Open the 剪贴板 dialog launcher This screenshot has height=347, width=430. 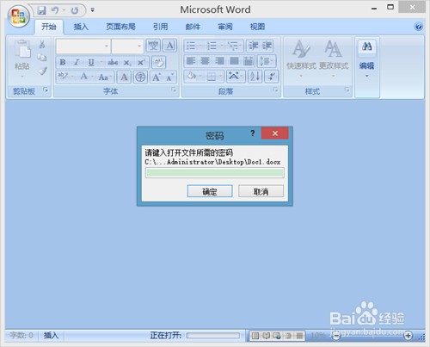[x=46, y=90]
